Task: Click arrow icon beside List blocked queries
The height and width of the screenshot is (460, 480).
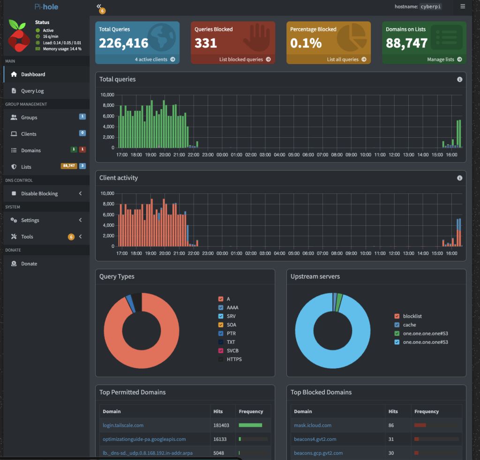Action: coord(268,59)
